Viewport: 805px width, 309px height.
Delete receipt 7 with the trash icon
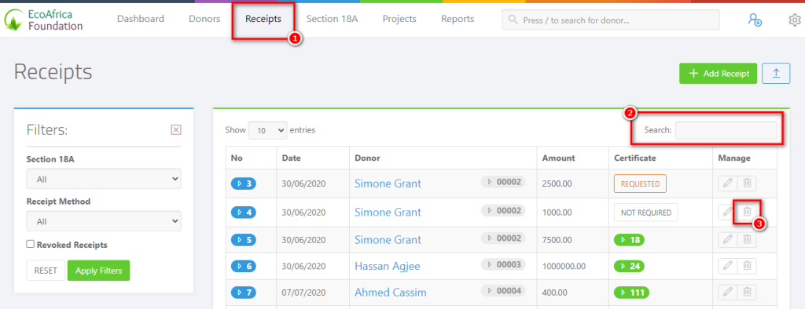[747, 292]
